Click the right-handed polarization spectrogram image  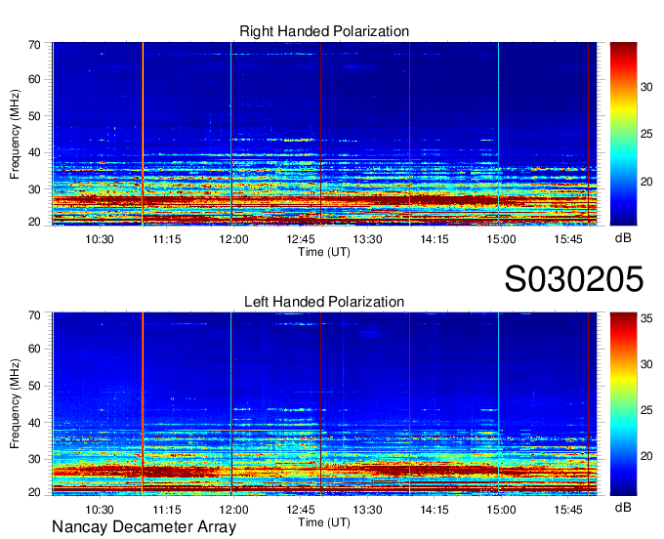[x=324, y=134]
